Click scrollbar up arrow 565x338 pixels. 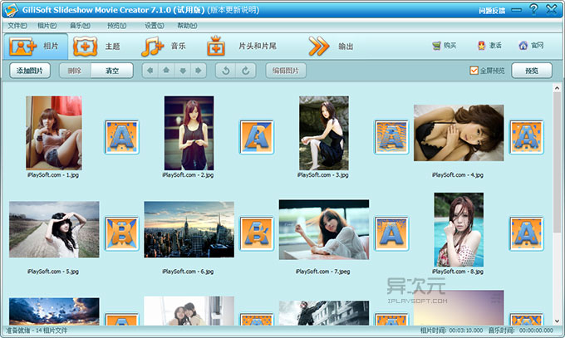tap(557, 88)
